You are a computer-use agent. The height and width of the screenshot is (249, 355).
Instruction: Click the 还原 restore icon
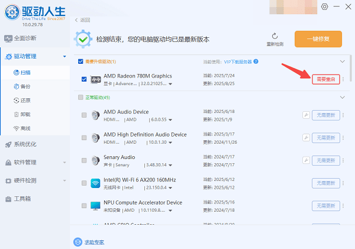[x=17, y=101]
